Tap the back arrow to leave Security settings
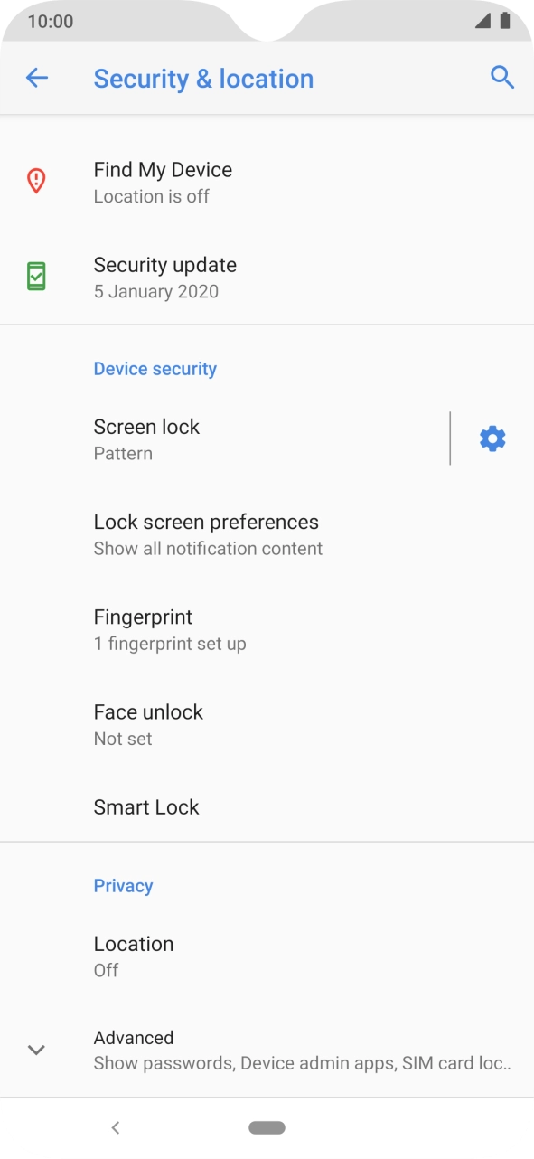Image resolution: width=534 pixels, height=1159 pixels. (x=36, y=78)
